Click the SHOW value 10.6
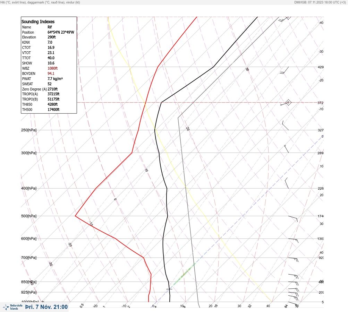This screenshot has height=312, width=348. [51, 63]
